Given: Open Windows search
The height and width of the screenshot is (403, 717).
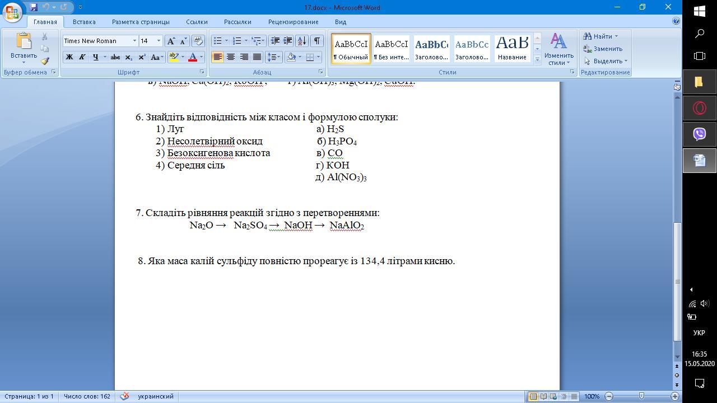Looking at the screenshot, I should 700,34.
